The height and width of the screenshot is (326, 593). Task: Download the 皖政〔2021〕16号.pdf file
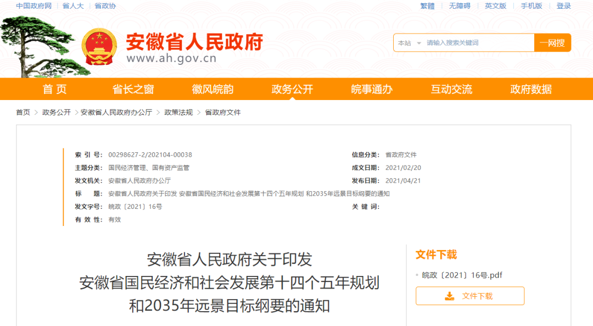[x=462, y=275]
